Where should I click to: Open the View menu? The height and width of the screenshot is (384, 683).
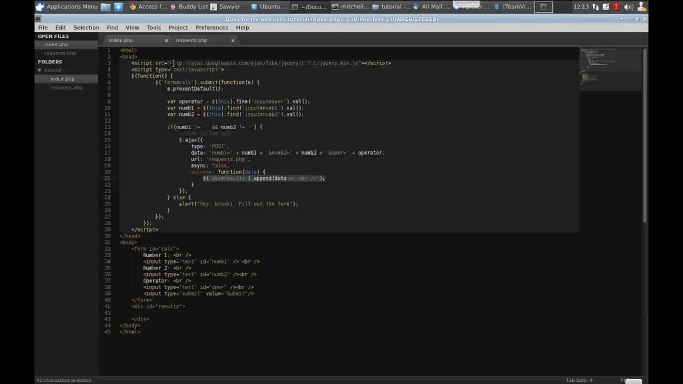point(132,27)
